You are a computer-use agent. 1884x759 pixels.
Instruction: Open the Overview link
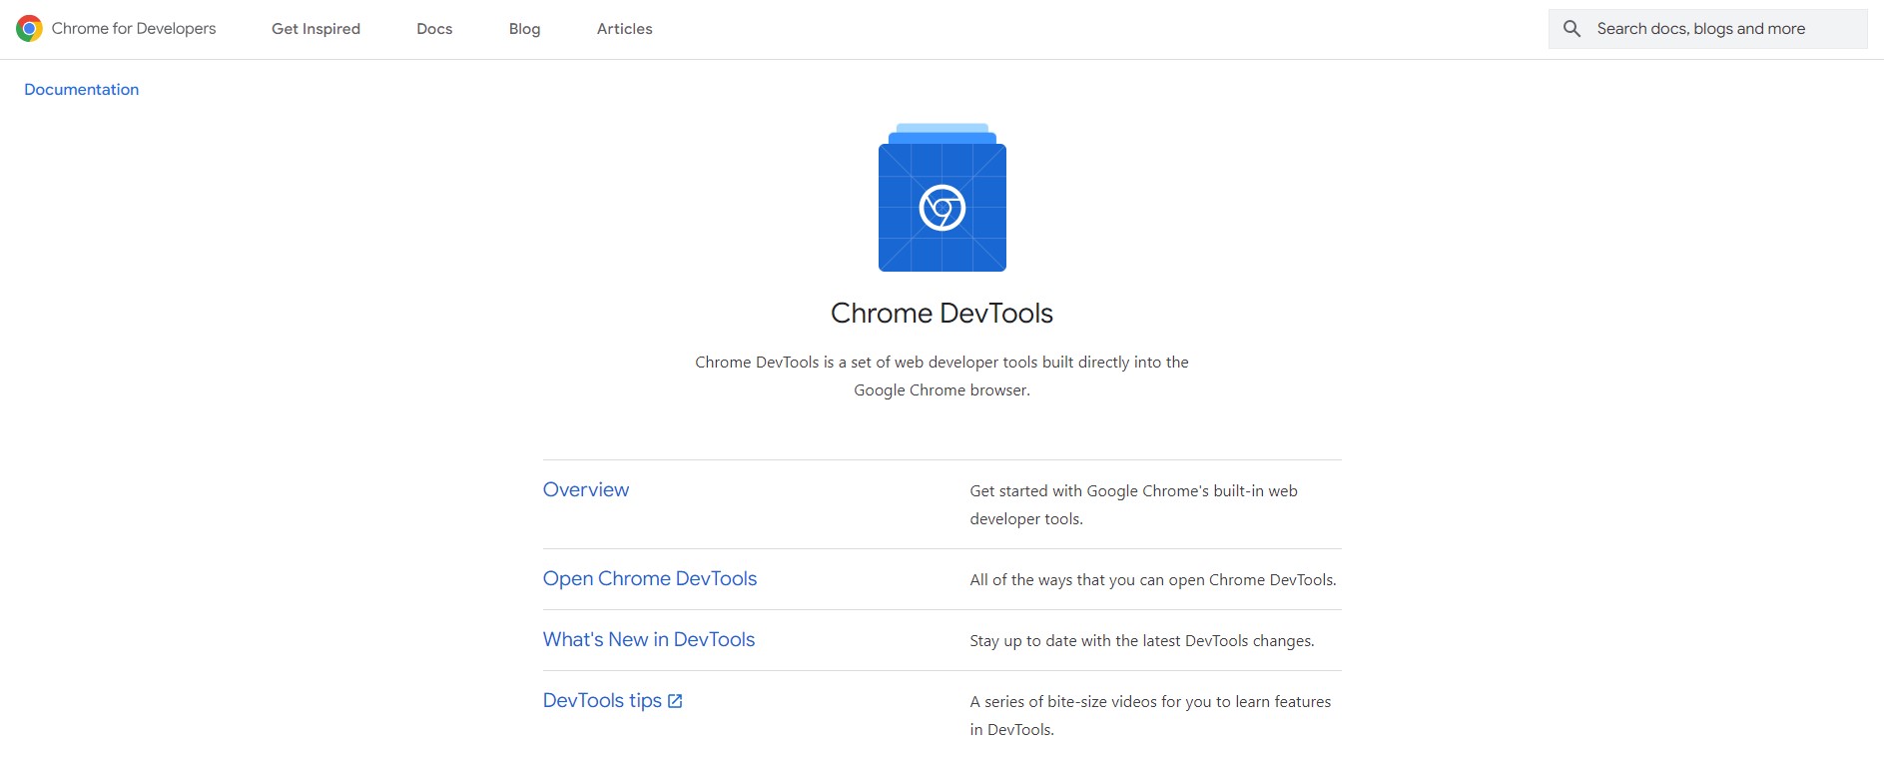click(585, 489)
